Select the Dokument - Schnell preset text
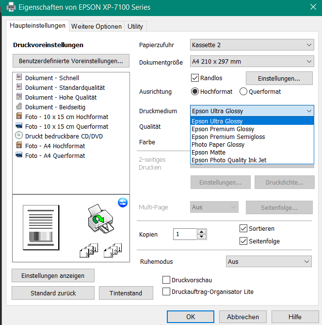 coord(52,78)
